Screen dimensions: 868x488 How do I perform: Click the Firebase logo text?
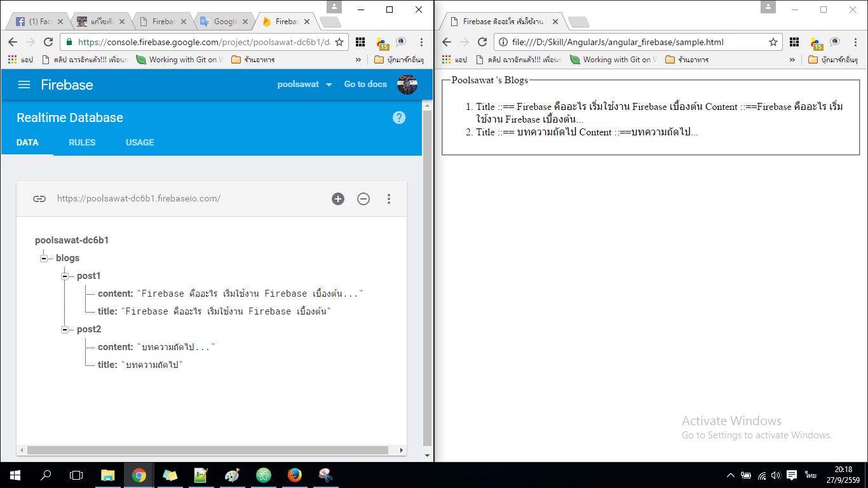tap(67, 85)
